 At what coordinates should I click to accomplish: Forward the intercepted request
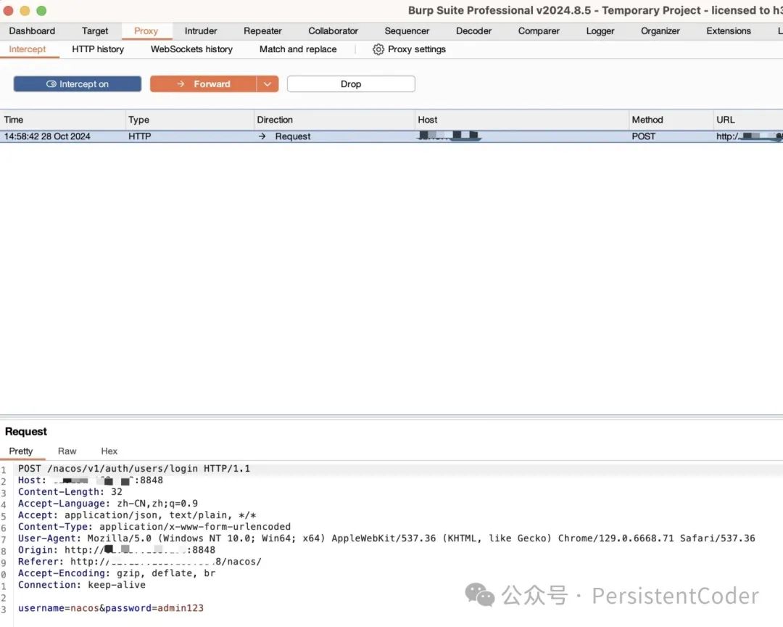(x=203, y=84)
